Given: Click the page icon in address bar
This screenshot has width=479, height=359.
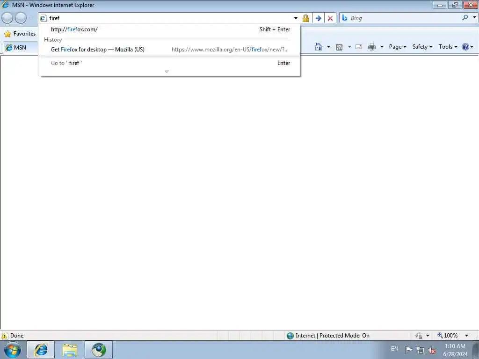Looking at the screenshot, I should coord(43,18).
